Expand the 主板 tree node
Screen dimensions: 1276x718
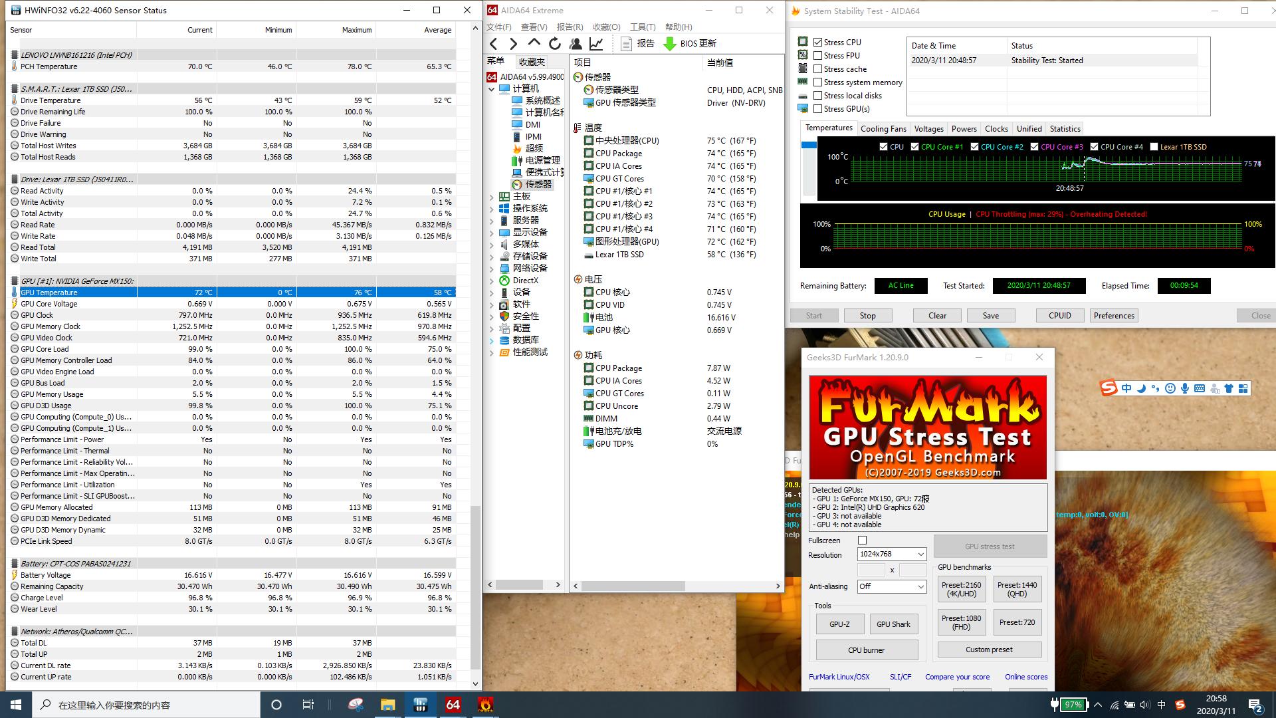(492, 197)
